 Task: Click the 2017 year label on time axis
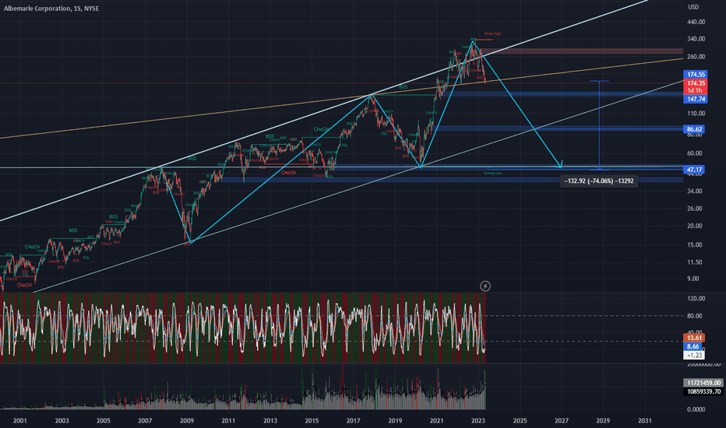click(354, 420)
